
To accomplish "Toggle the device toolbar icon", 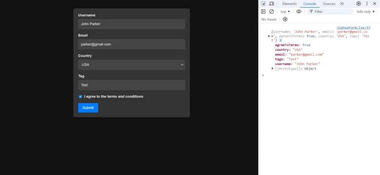I will point(272,4).
